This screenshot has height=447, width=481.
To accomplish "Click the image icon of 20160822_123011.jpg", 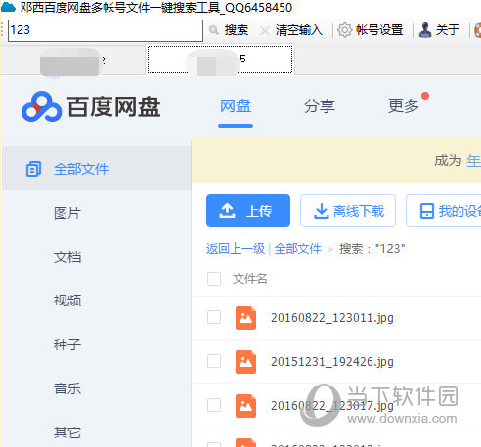I will (245, 318).
